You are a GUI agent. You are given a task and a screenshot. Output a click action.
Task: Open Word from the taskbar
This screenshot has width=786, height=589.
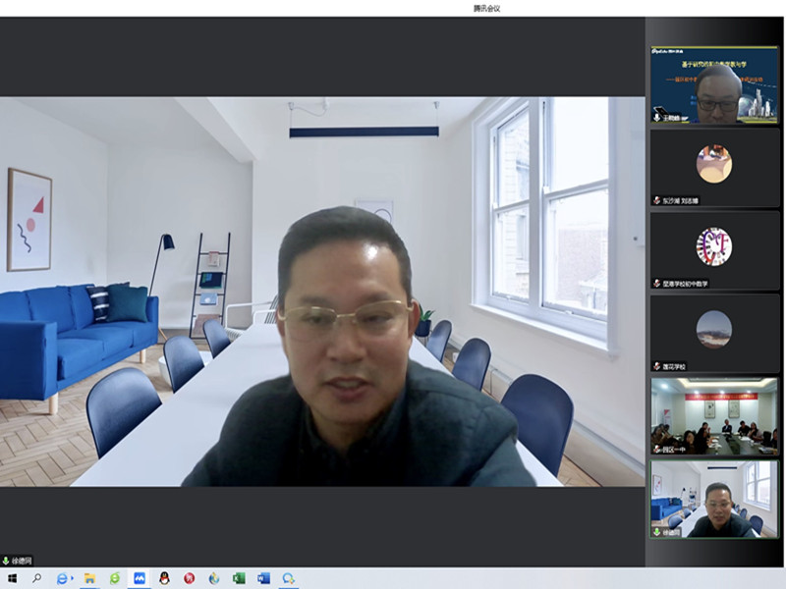[x=263, y=578]
